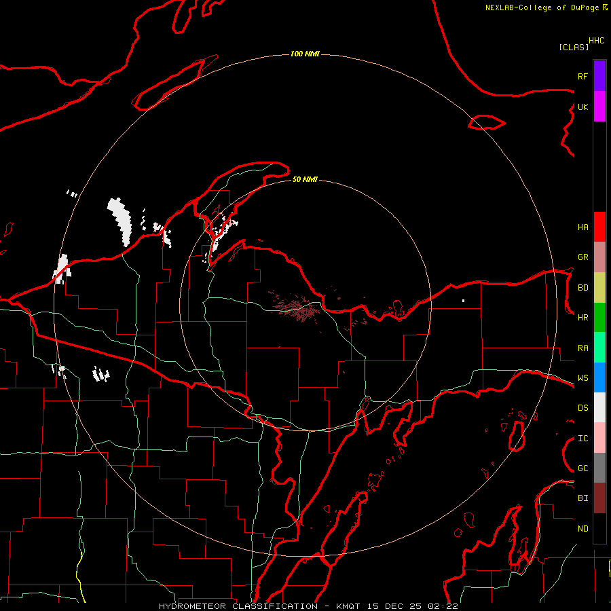
Task: Click the ND label in the legend
Action: [583, 528]
